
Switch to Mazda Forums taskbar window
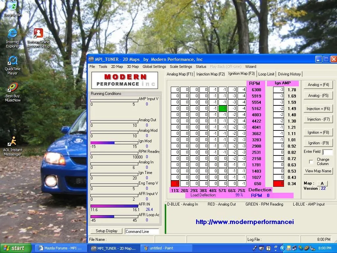click(61, 248)
